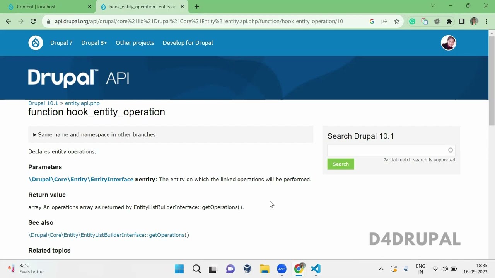The image size is (495, 278).
Task: Open Visual Studio Code from taskbar
Action: tap(316, 269)
